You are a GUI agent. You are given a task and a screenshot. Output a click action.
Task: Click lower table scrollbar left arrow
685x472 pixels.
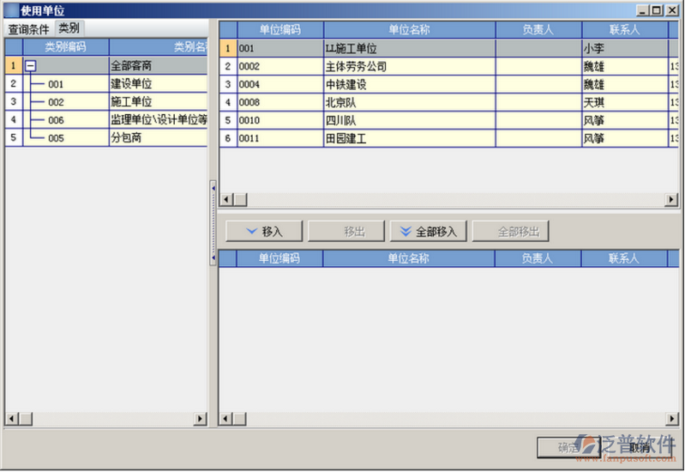tap(225, 419)
